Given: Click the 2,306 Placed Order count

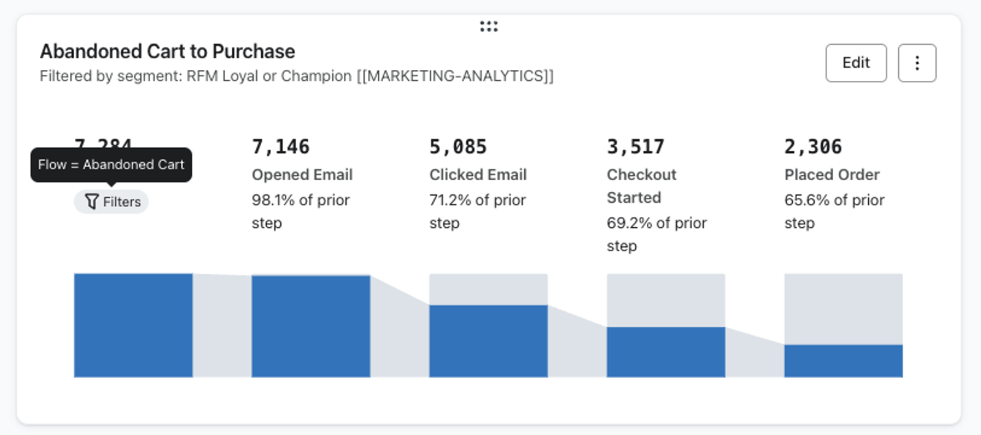Looking at the screenshot, I should tap(813, 147).
